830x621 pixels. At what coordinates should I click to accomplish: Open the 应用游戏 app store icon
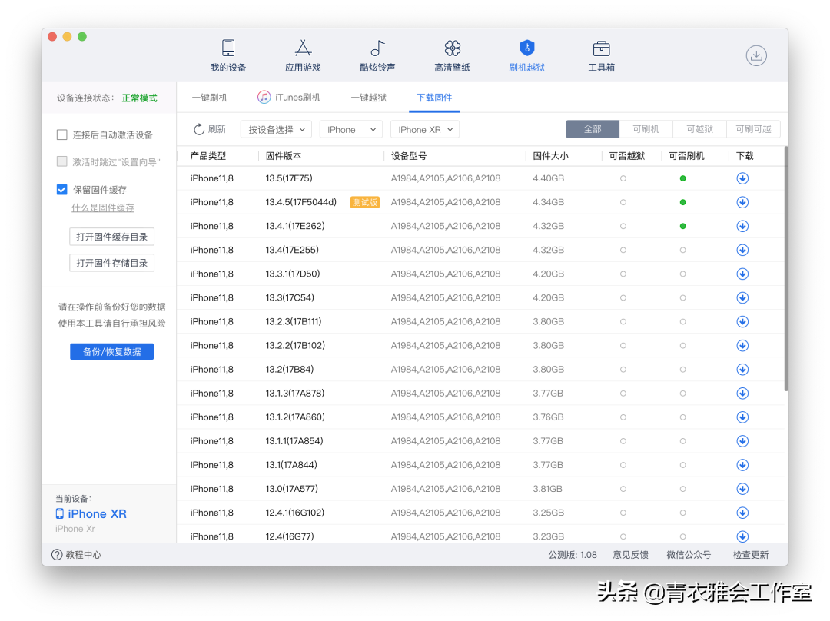pyautogui.click(x=303, y=48)
